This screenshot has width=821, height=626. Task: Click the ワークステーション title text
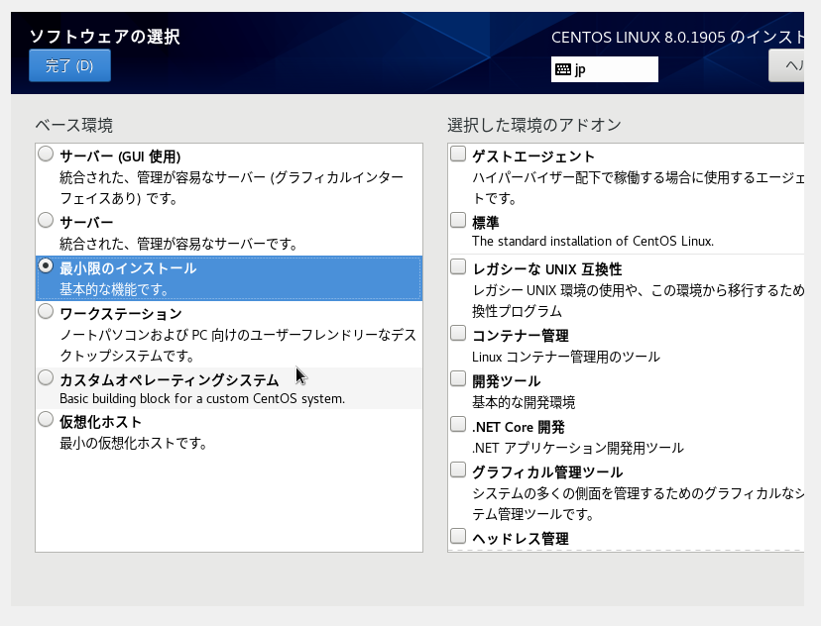[x=121, y=314]
